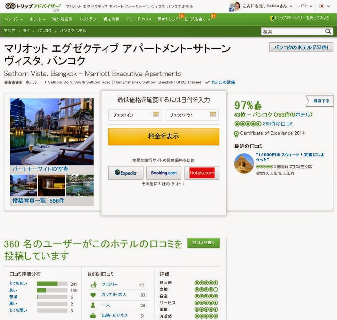The image size is (337, 320).
Task: Open the 口コミを書く dropdown menu
Action: tap(198, 19)
